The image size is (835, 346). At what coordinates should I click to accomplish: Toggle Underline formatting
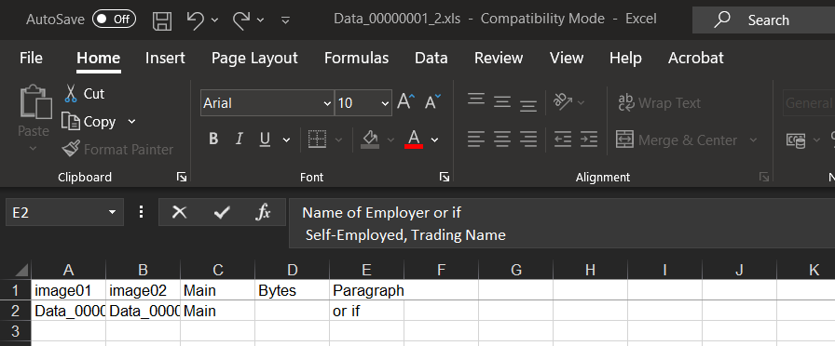pos(265,140)
